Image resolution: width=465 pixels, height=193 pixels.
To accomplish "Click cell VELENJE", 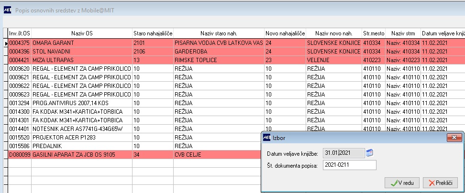I will (333, 60).
